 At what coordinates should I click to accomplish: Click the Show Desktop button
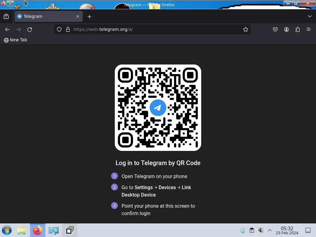pyautogui.click(x=308, y=230)
